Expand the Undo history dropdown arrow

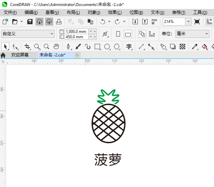109,22
